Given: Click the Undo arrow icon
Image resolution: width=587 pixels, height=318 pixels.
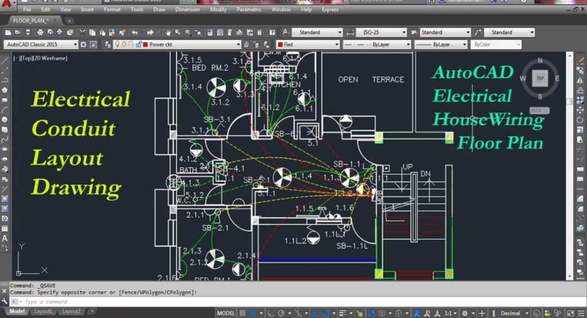Looking at the screenshot, I should (134, 33).
